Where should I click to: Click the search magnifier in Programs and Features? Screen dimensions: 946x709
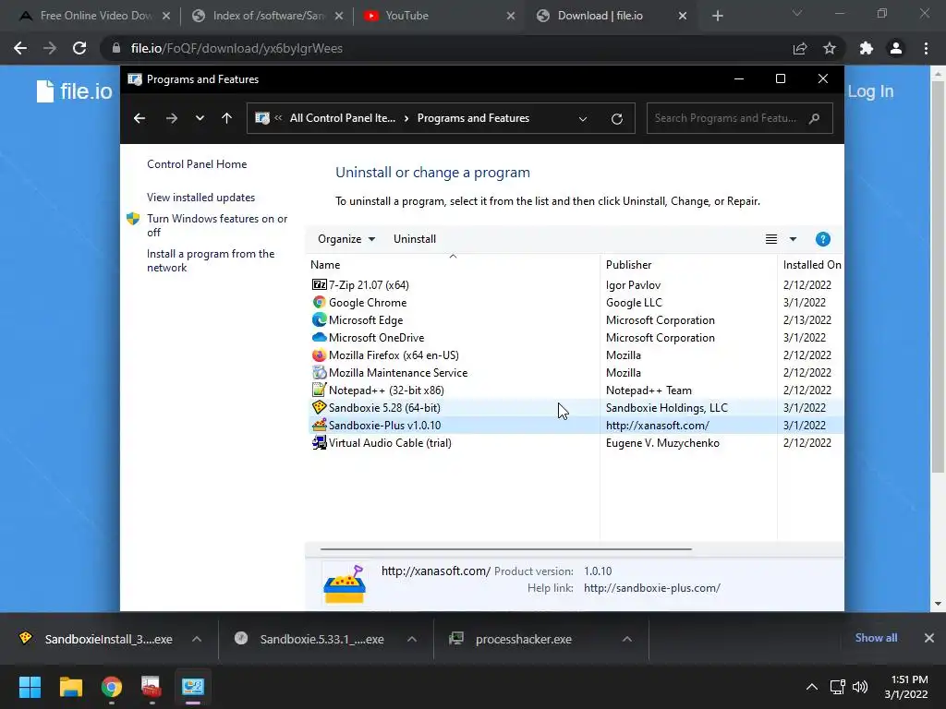click(x=814, y=118)
